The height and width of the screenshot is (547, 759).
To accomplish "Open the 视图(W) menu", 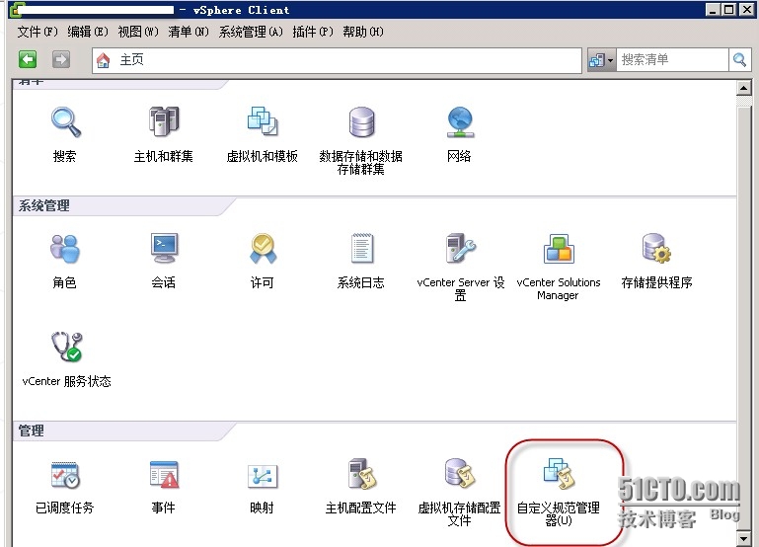I will coord(138,32).
